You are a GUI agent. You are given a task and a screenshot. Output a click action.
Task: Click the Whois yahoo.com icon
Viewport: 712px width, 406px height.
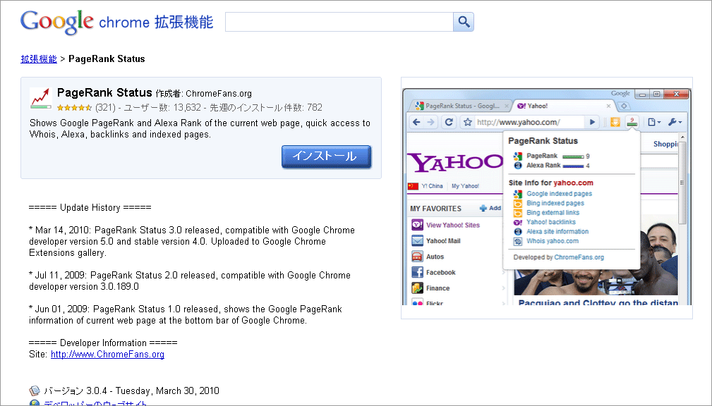pos(518,241)
